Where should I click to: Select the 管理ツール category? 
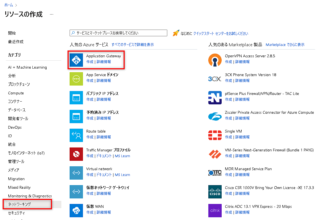[x=16, y=162]
